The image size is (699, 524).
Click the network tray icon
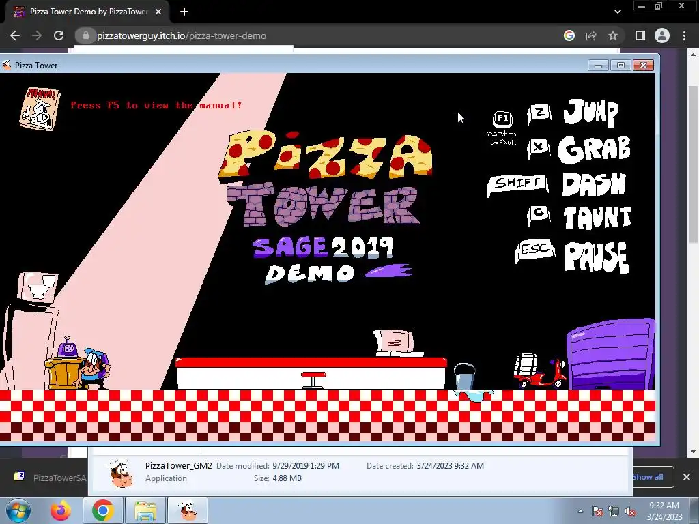click(x=614, y=512)
